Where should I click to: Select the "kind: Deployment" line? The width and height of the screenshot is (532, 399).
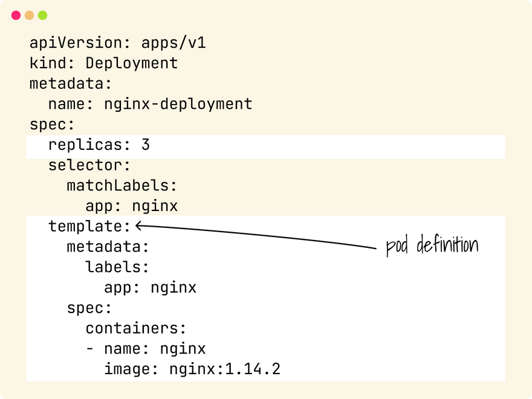(103, 63)
